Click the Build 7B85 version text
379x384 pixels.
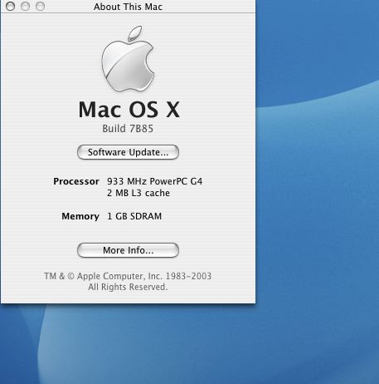pyautogui.click(x=128, y=129)
